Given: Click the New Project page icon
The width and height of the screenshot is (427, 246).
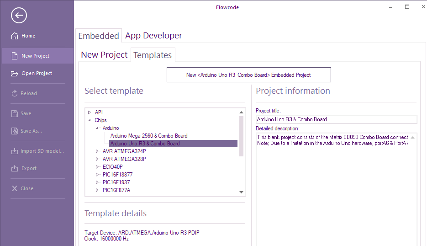Looking at the screenshot, I should pos(15,56).
